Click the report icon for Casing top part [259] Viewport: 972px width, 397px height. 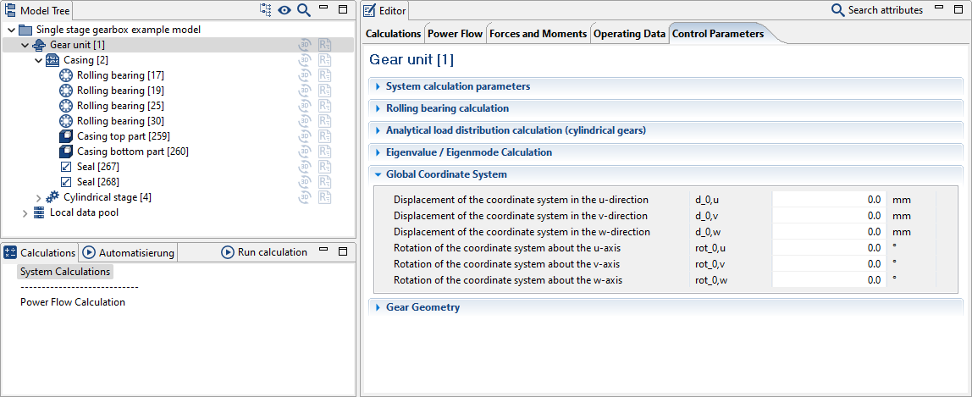tap(325, 136)
